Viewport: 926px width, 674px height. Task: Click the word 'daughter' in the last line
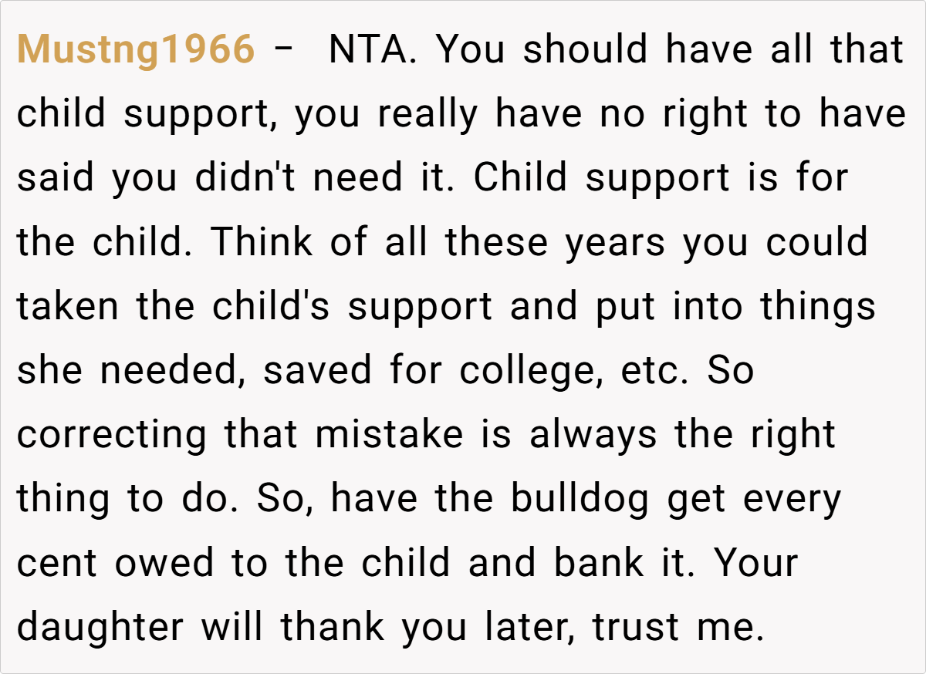click(x=100, y=626)
